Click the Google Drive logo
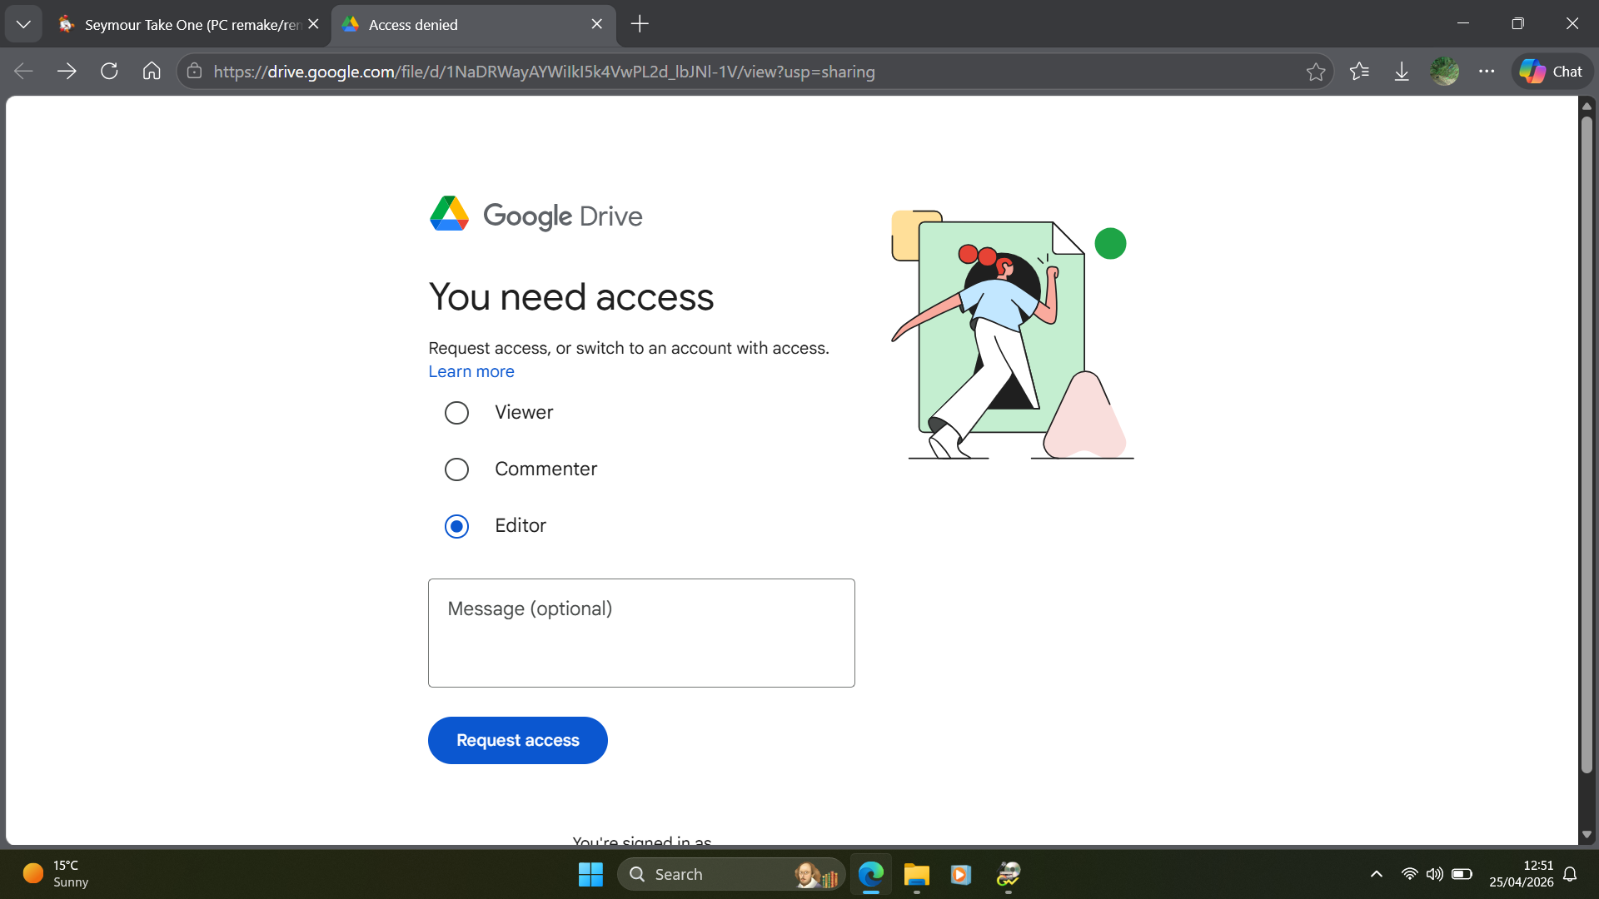This screenshot has width=1599, height=899. (x=535, y=216)
